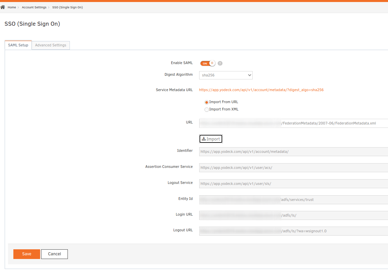Click the Home breadcrumb link
Screen dimensions: 388x272
(x=12, y=7)
